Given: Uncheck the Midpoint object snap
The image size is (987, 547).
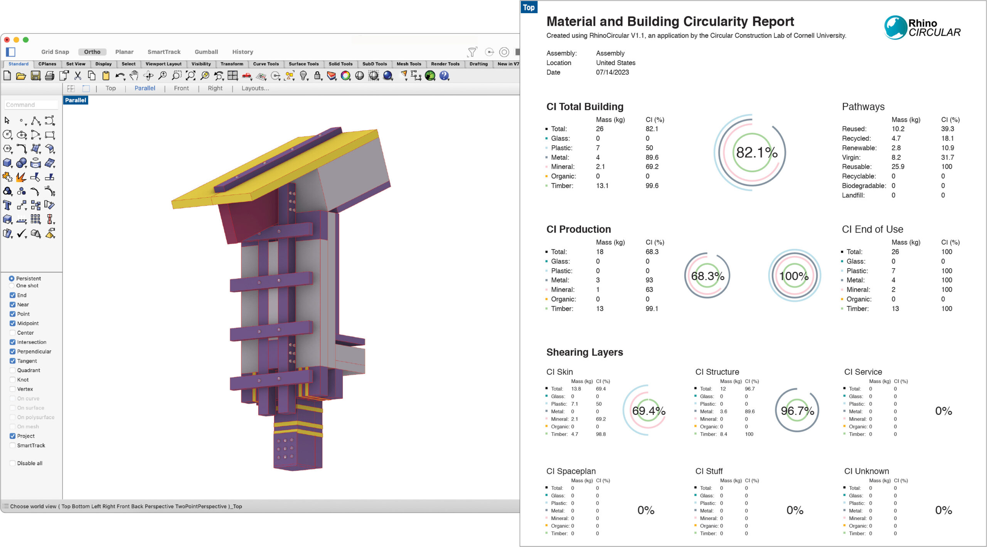Looking at the screenshot, I should (x=13, y=323).
